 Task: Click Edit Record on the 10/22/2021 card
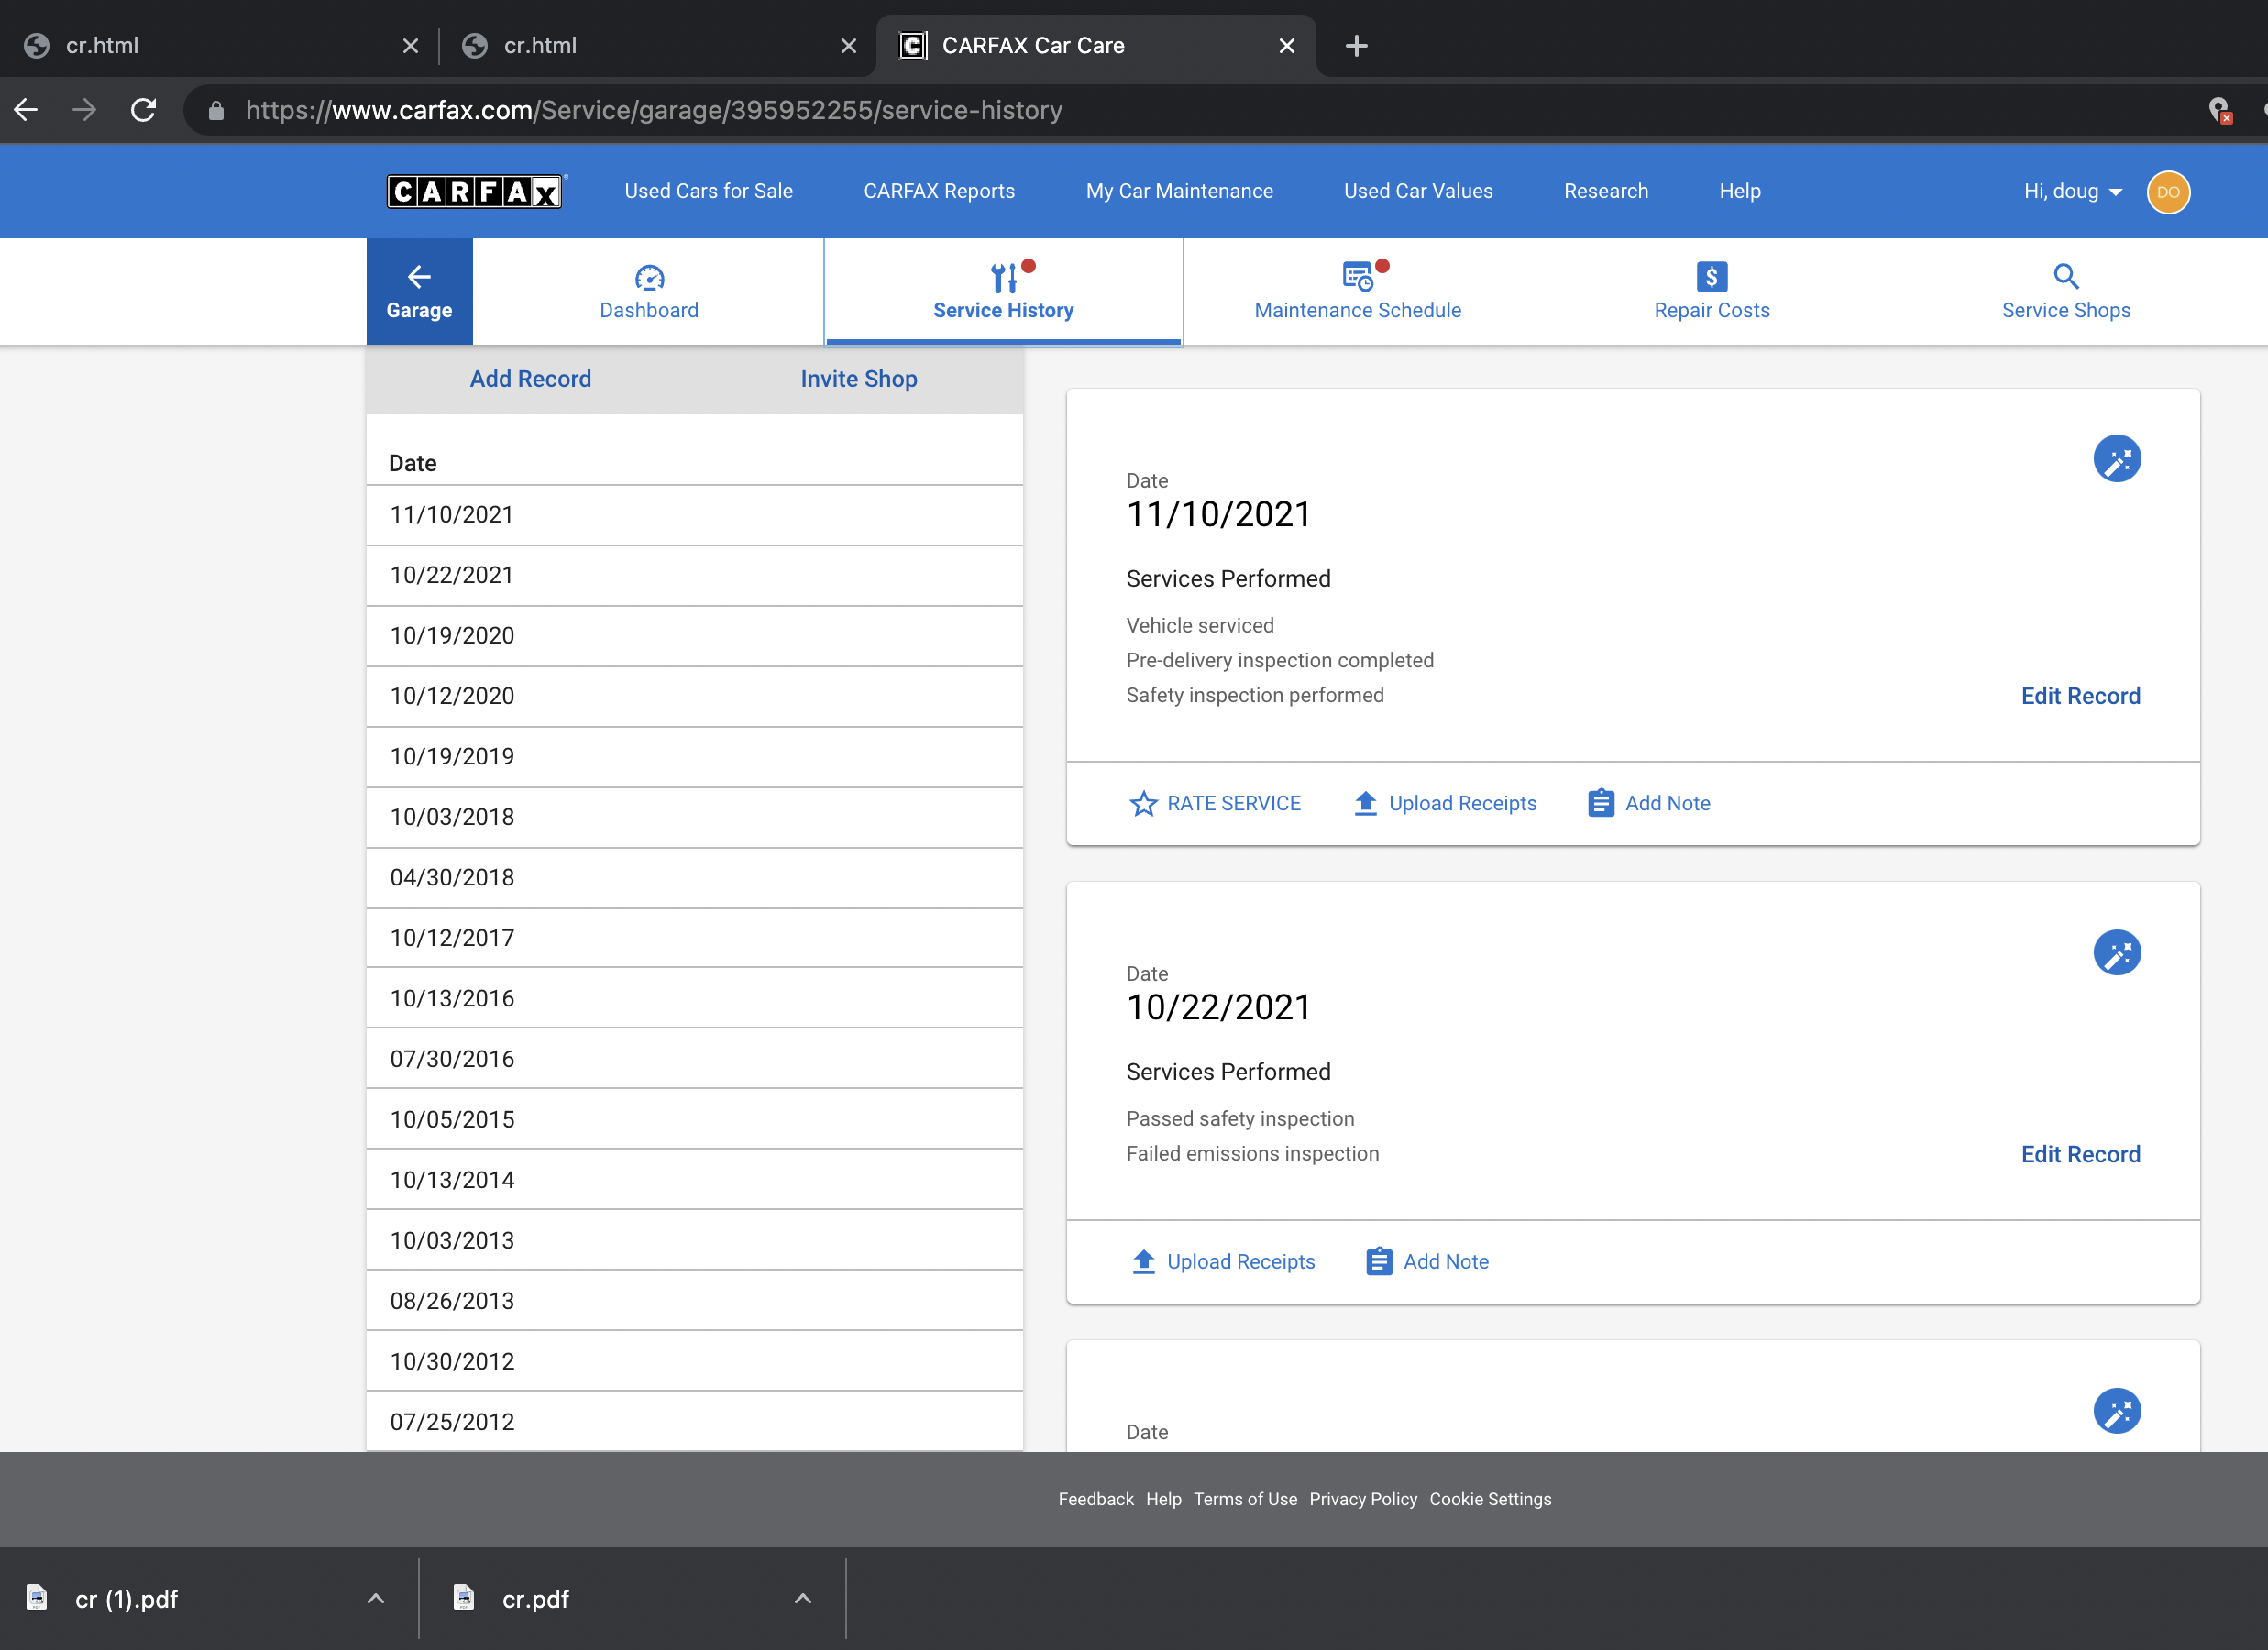(x=2081, y=1154)
